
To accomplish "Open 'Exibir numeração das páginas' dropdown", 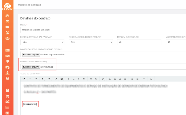I will click(x=42, y=42).
